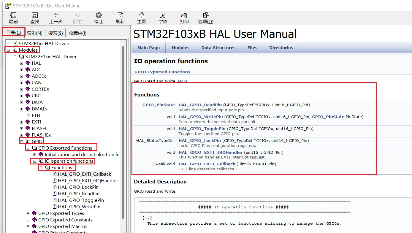
Task: Click the book icon beside FLASH
Action: tap(28, 128)
